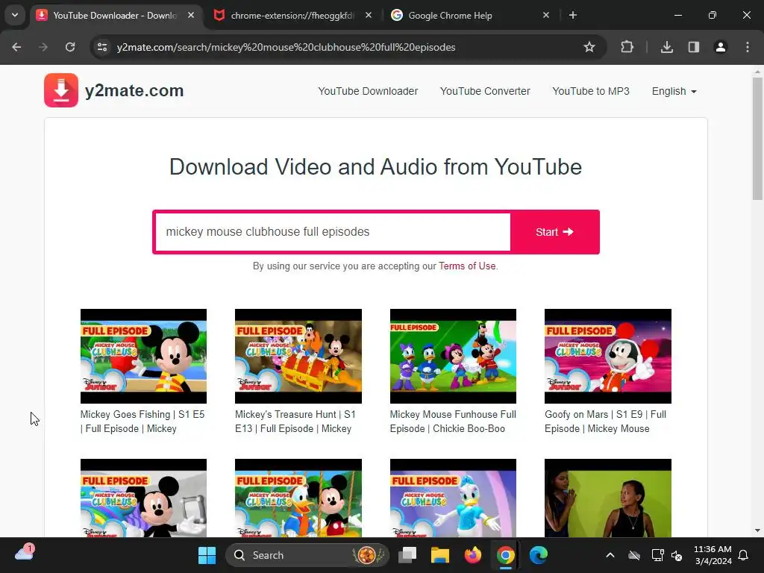Viewport: 764px width, 573px height.
Task: Open Goofy on Mars thumbnail
Action: 607,356
